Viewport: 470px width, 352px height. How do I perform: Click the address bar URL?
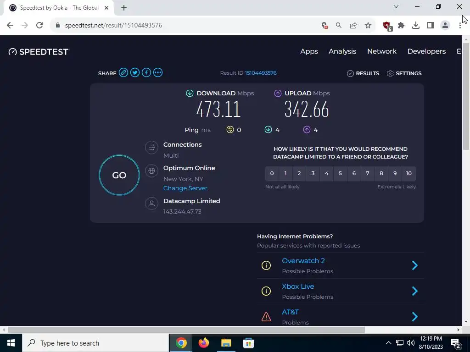click(x=114, y=26)
